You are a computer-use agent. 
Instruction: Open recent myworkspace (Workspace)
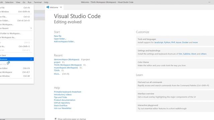(x=66, y=68)
